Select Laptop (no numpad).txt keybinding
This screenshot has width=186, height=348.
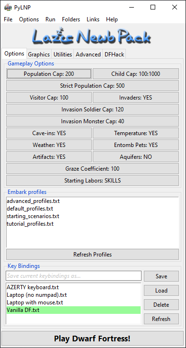[x=73, y=295]
